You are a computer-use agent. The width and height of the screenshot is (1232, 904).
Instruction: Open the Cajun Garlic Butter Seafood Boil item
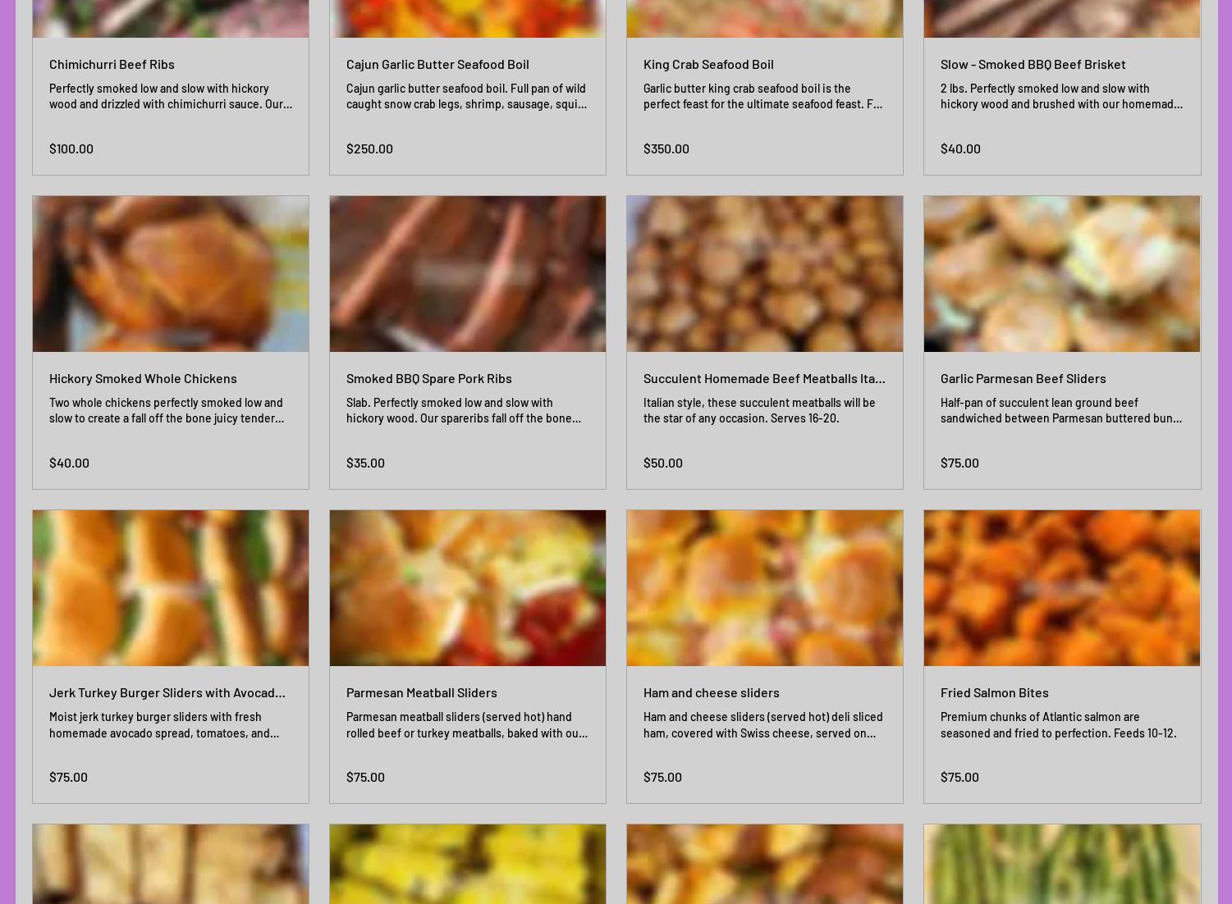pos(437,64)
